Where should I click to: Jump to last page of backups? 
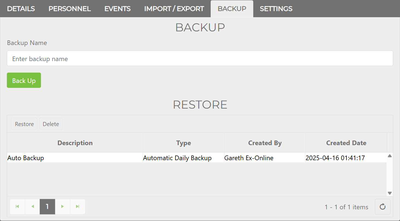pyautogui.click(x=78, y=207)
